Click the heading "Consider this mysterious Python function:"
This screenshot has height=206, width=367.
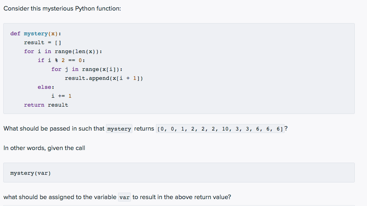click(62, 9)
